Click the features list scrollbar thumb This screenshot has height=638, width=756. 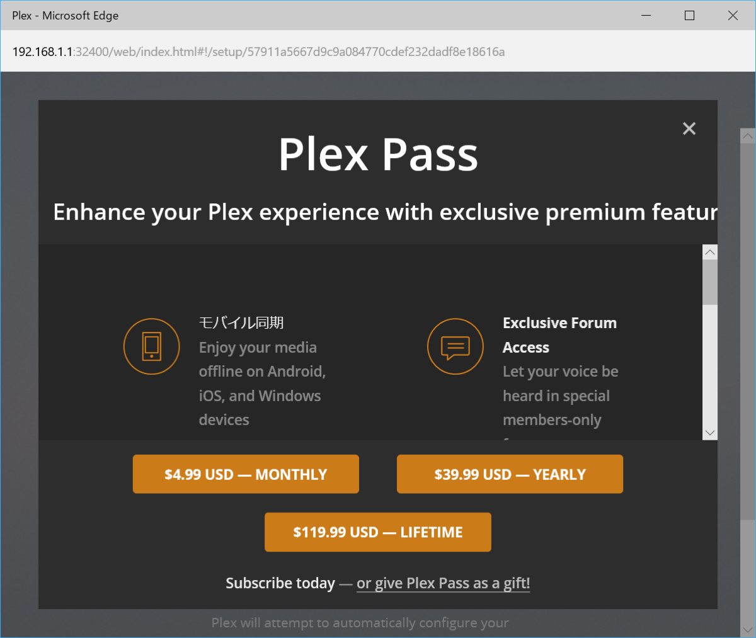click(x=710, y=282)
